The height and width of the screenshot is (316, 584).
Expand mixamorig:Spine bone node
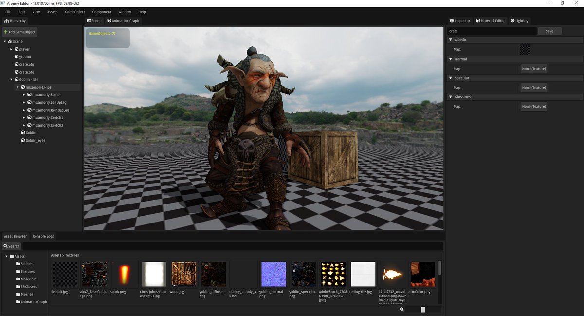tap(24, 95)
